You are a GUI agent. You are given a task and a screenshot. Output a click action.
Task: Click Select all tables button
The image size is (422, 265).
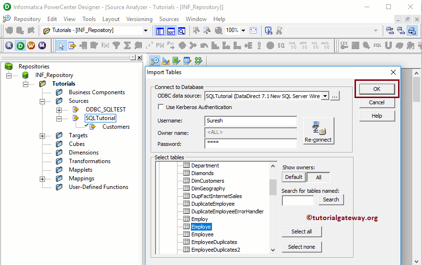tap(301, 232)
